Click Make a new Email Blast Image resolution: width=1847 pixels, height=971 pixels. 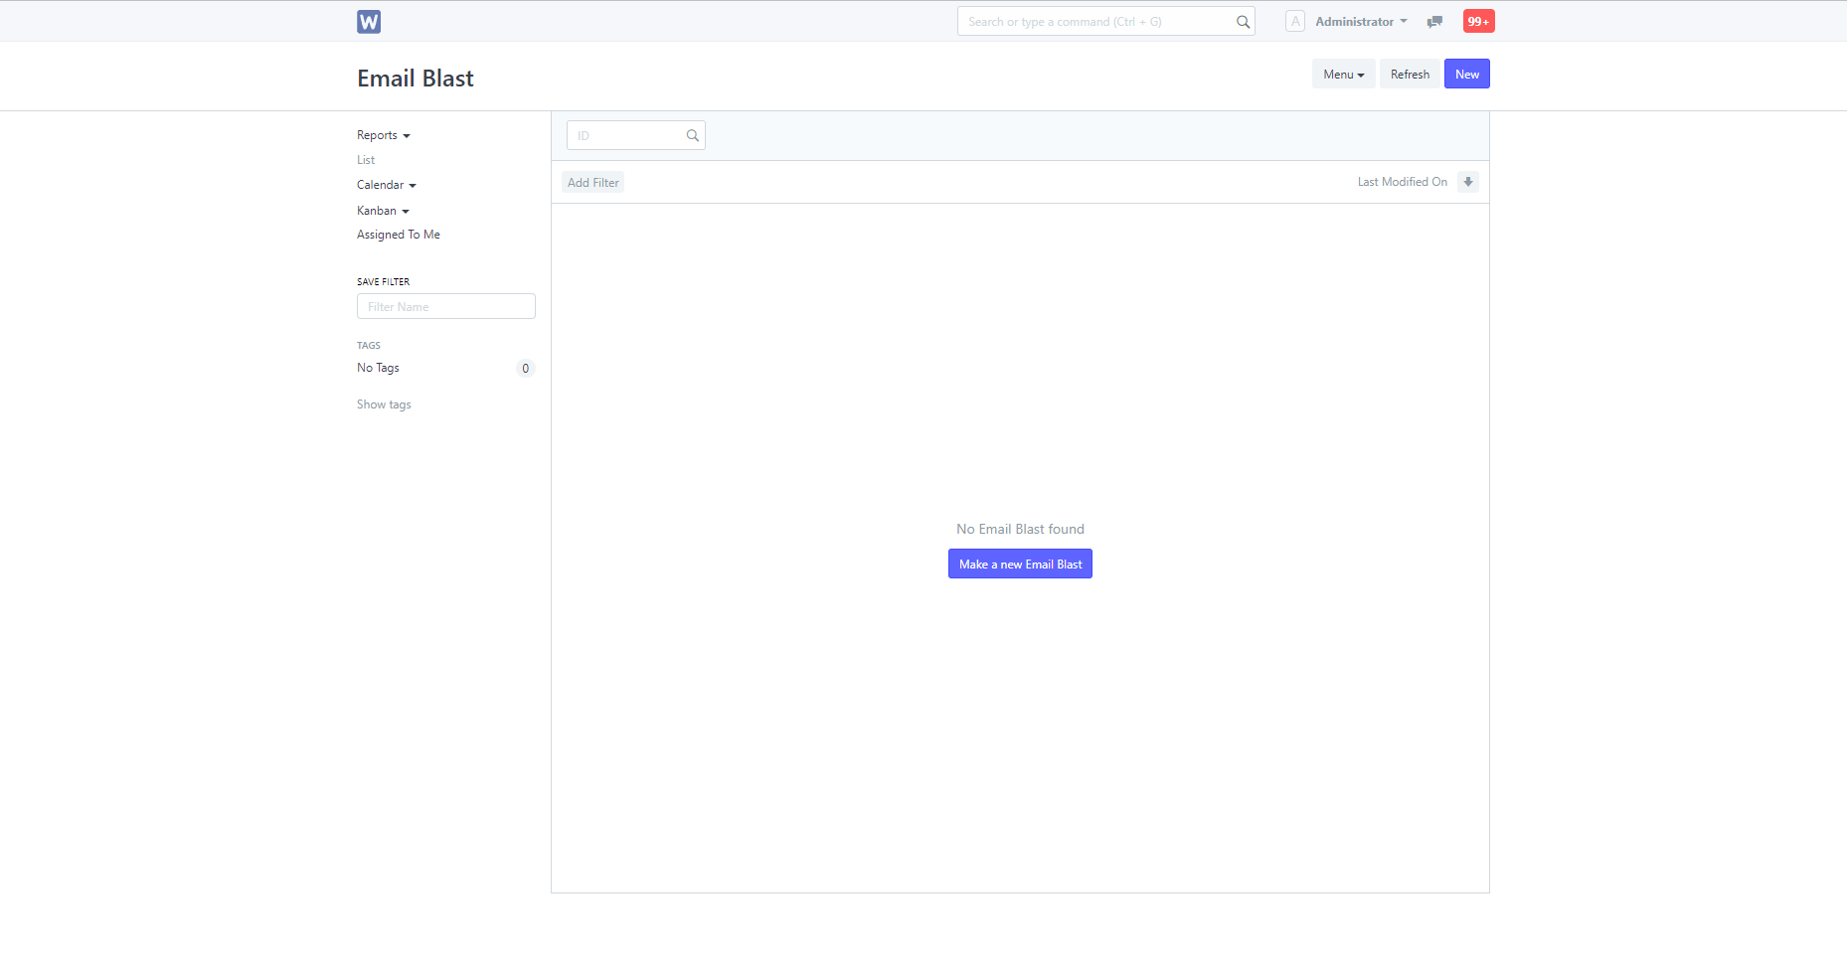point(1020,564)
